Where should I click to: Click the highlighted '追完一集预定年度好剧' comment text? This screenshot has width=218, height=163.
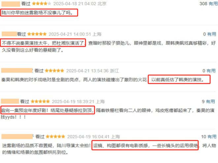point(25,111)
